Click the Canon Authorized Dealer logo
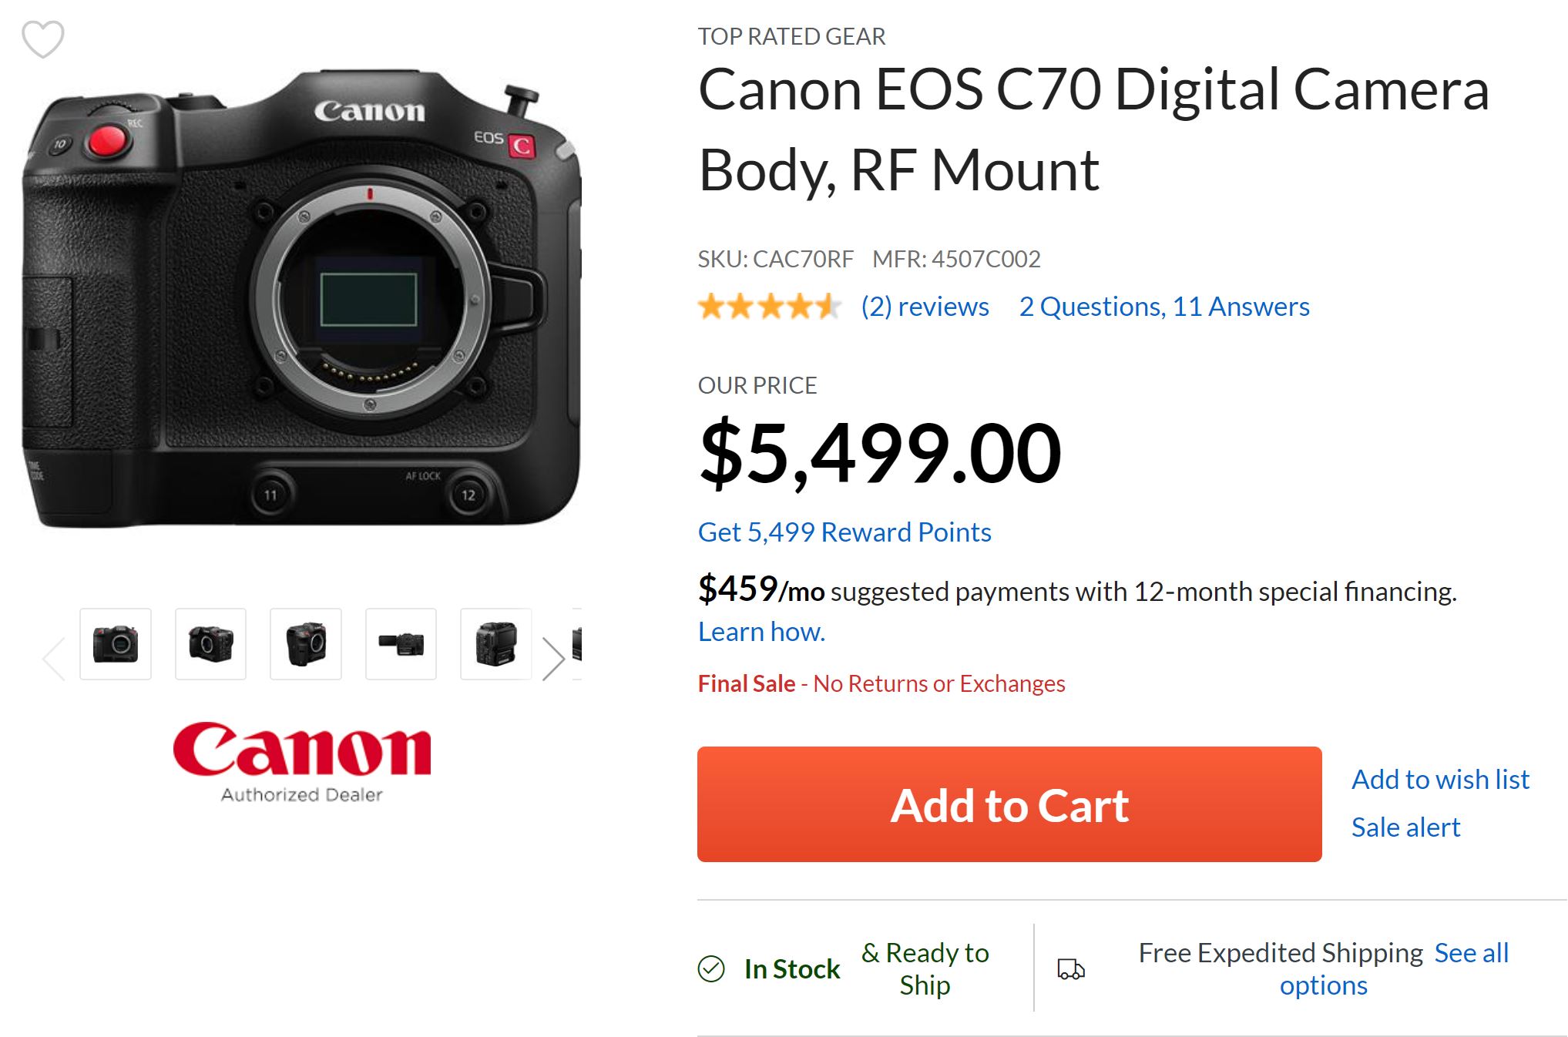Viewport: 1568px width, 1037px height. (302, 761)
